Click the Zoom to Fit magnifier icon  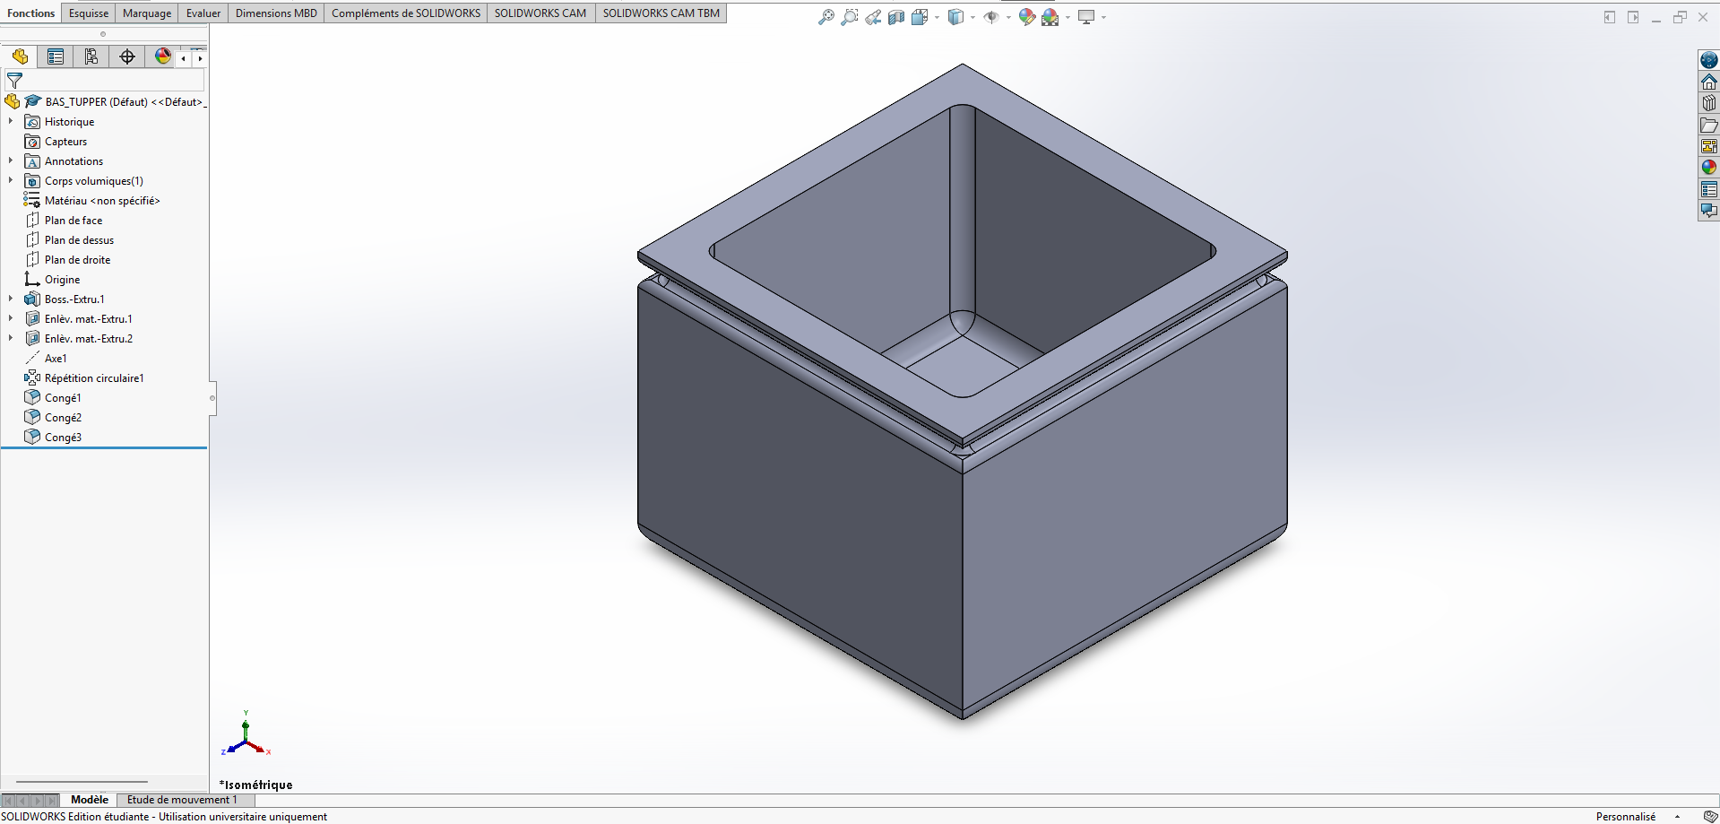(825, 17)
